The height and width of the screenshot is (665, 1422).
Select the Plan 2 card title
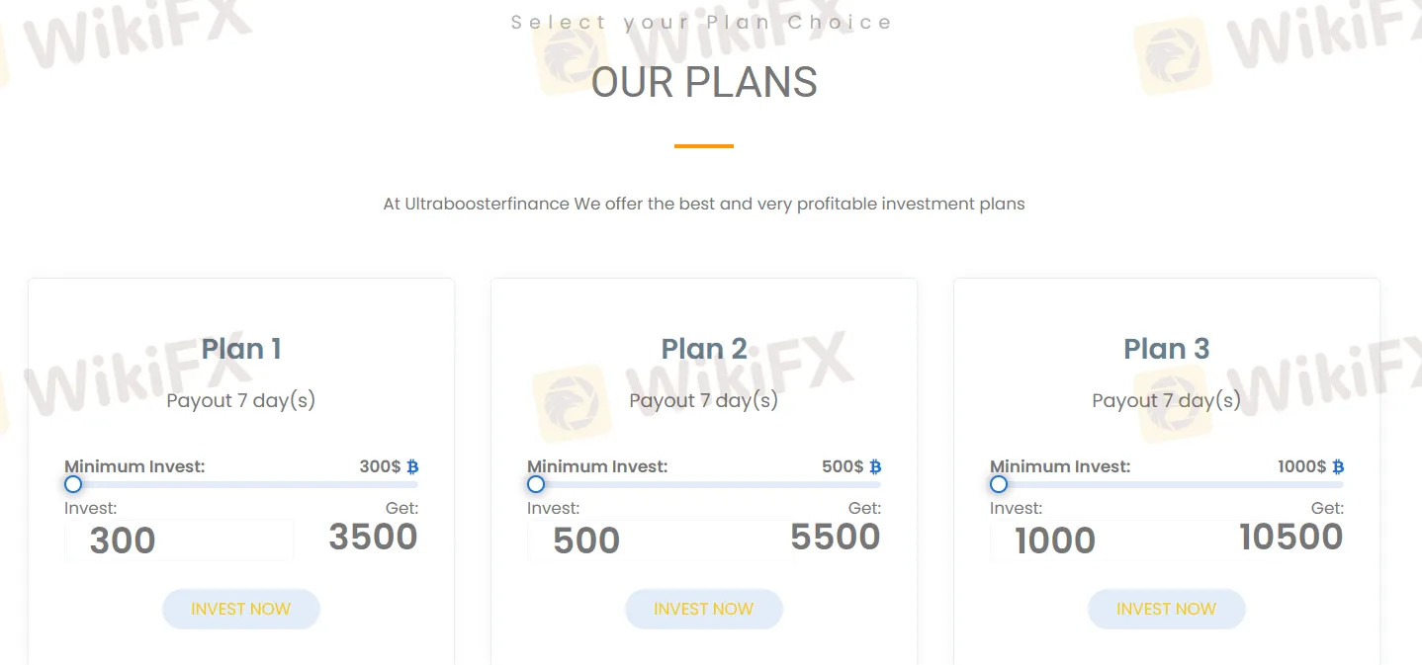pos(704,349)
